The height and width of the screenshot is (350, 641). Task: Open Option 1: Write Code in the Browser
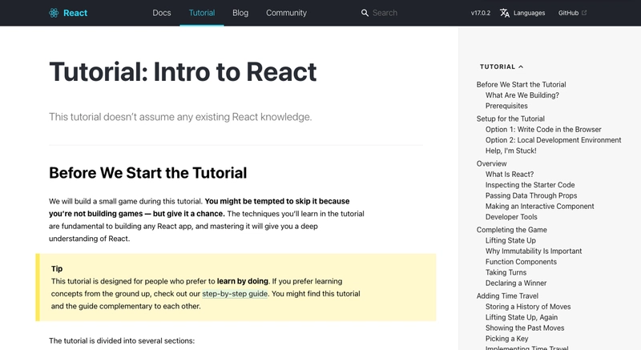[x=543, y=130]
